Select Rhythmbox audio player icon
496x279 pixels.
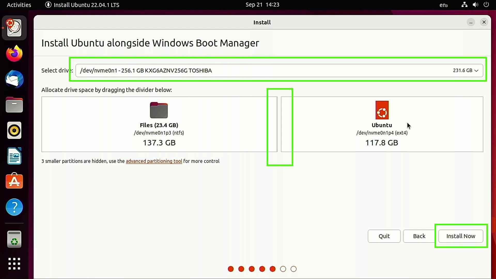tap(14, 130)
